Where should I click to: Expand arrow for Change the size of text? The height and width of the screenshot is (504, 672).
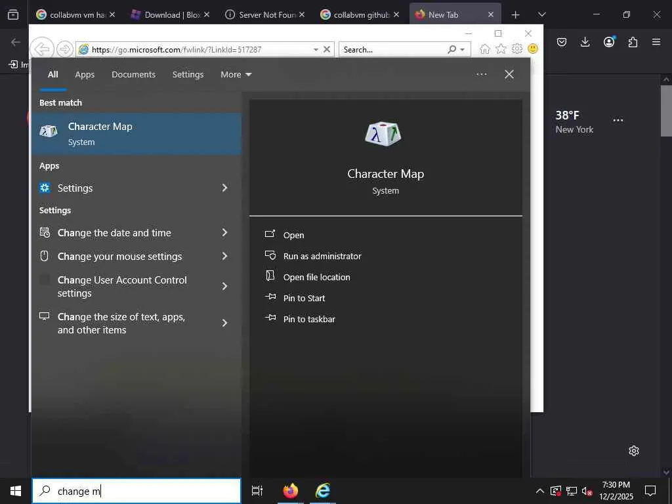(x=224, y=323)
